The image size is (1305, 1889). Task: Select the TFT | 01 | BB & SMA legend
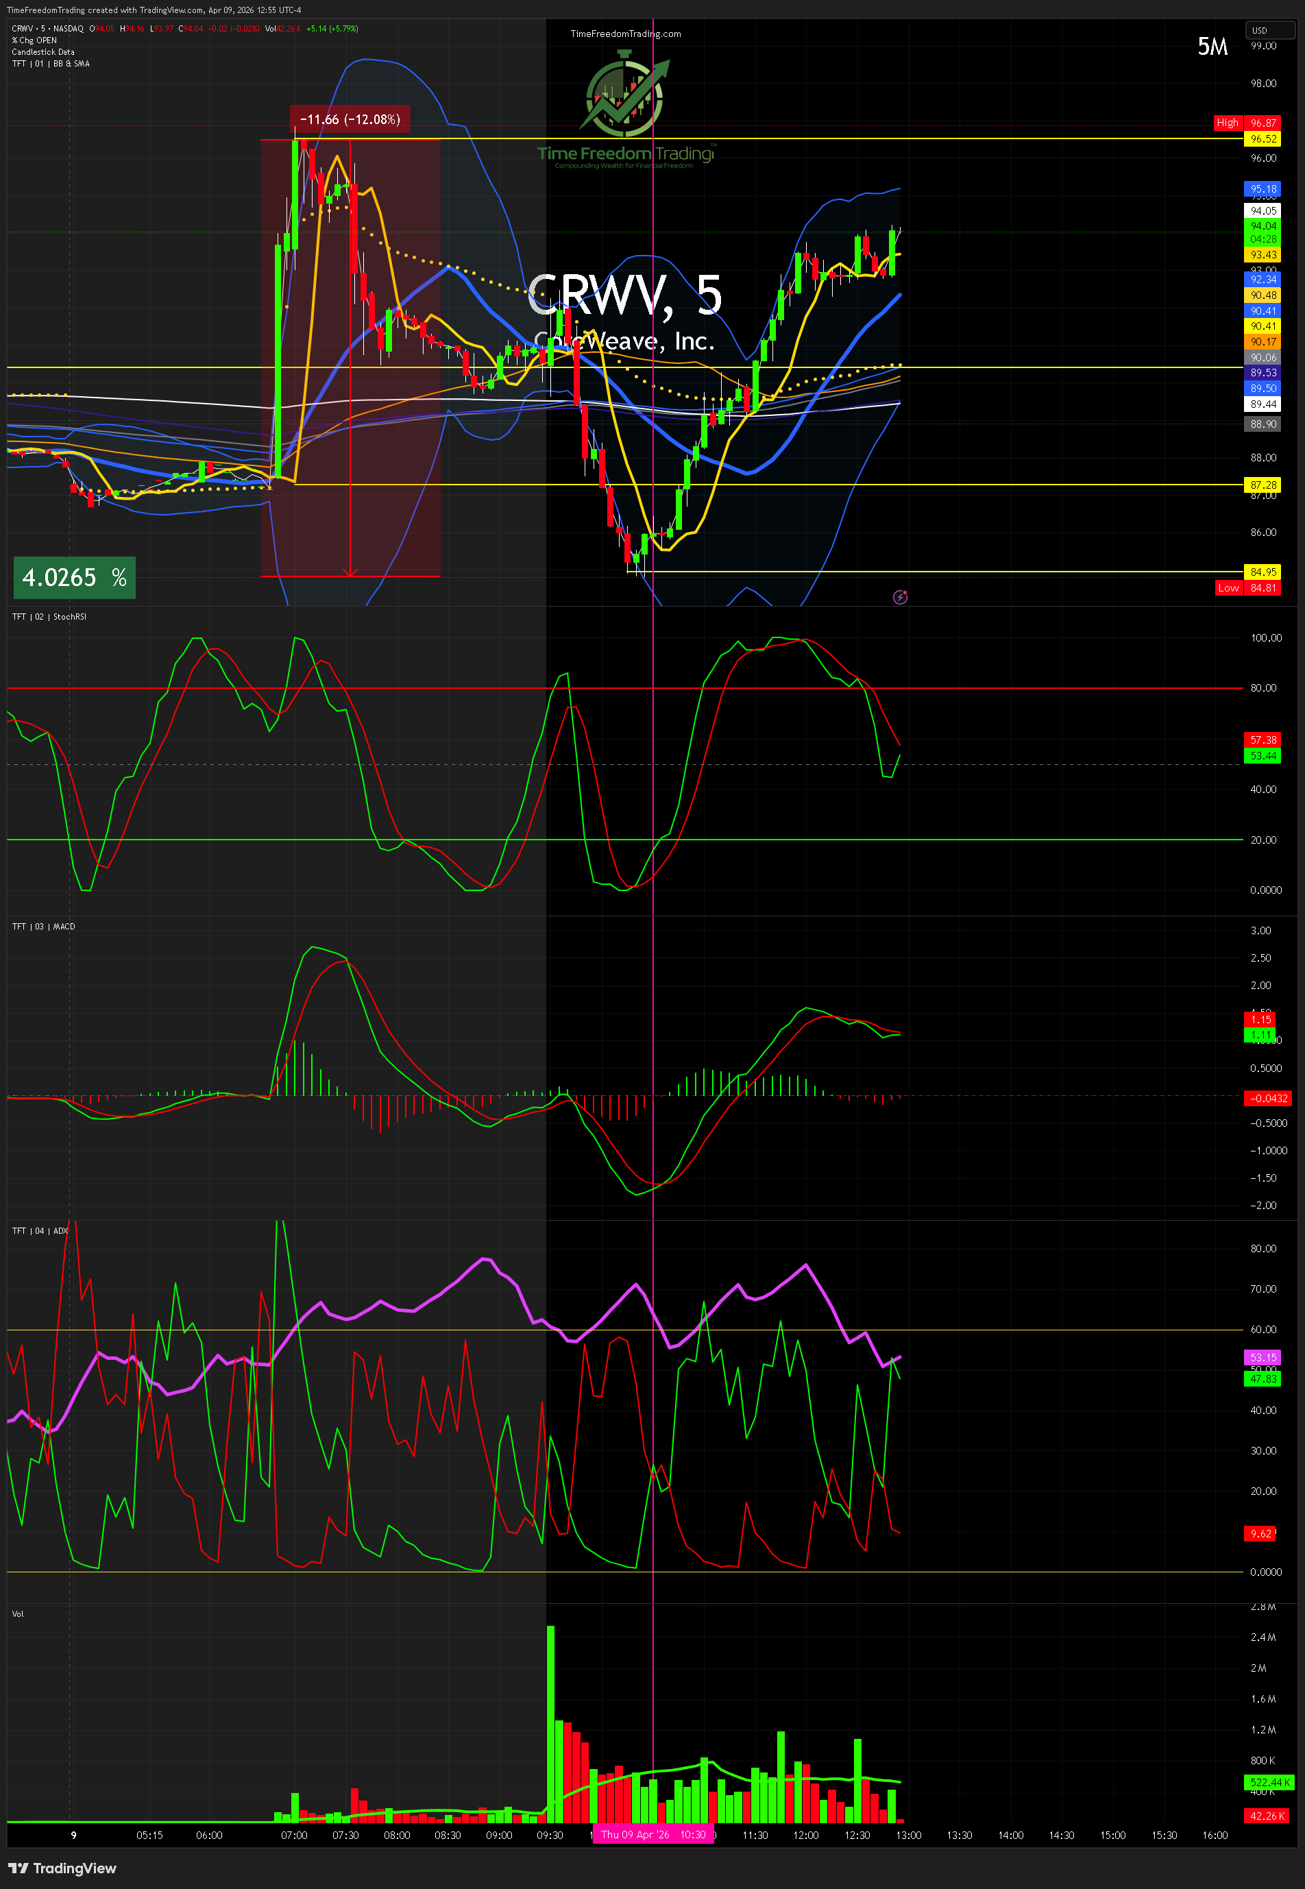[x=51, y=64]
